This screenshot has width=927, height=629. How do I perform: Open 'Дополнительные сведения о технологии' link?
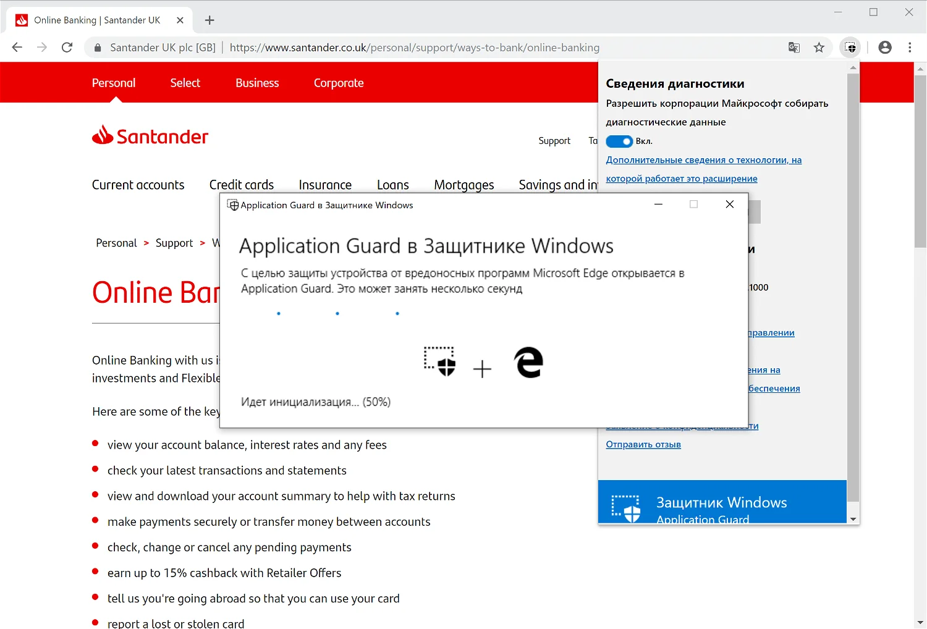point(704,169)
